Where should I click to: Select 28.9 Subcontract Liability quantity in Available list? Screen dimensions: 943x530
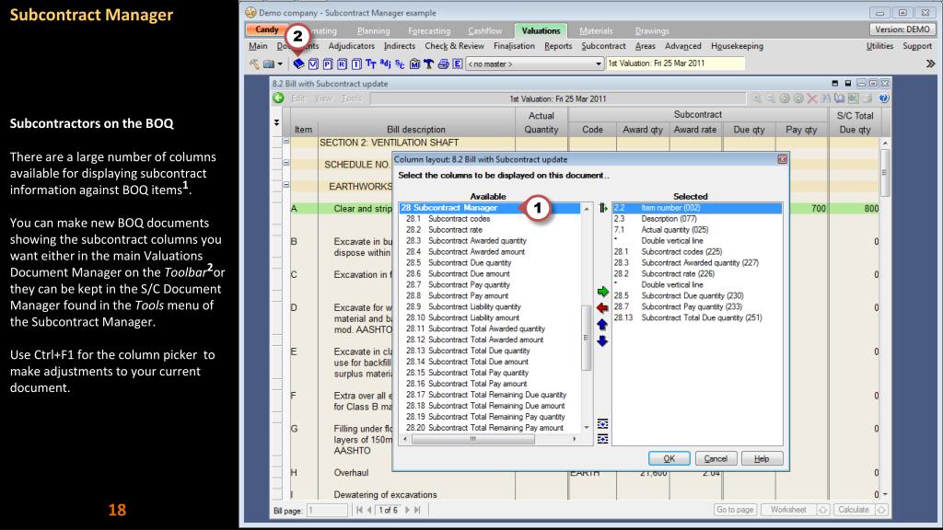point(463,307)
